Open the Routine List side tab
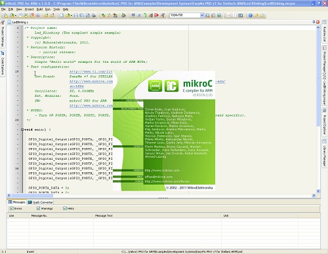This screenshot has height=254, width=328. (x=325, y=32)
